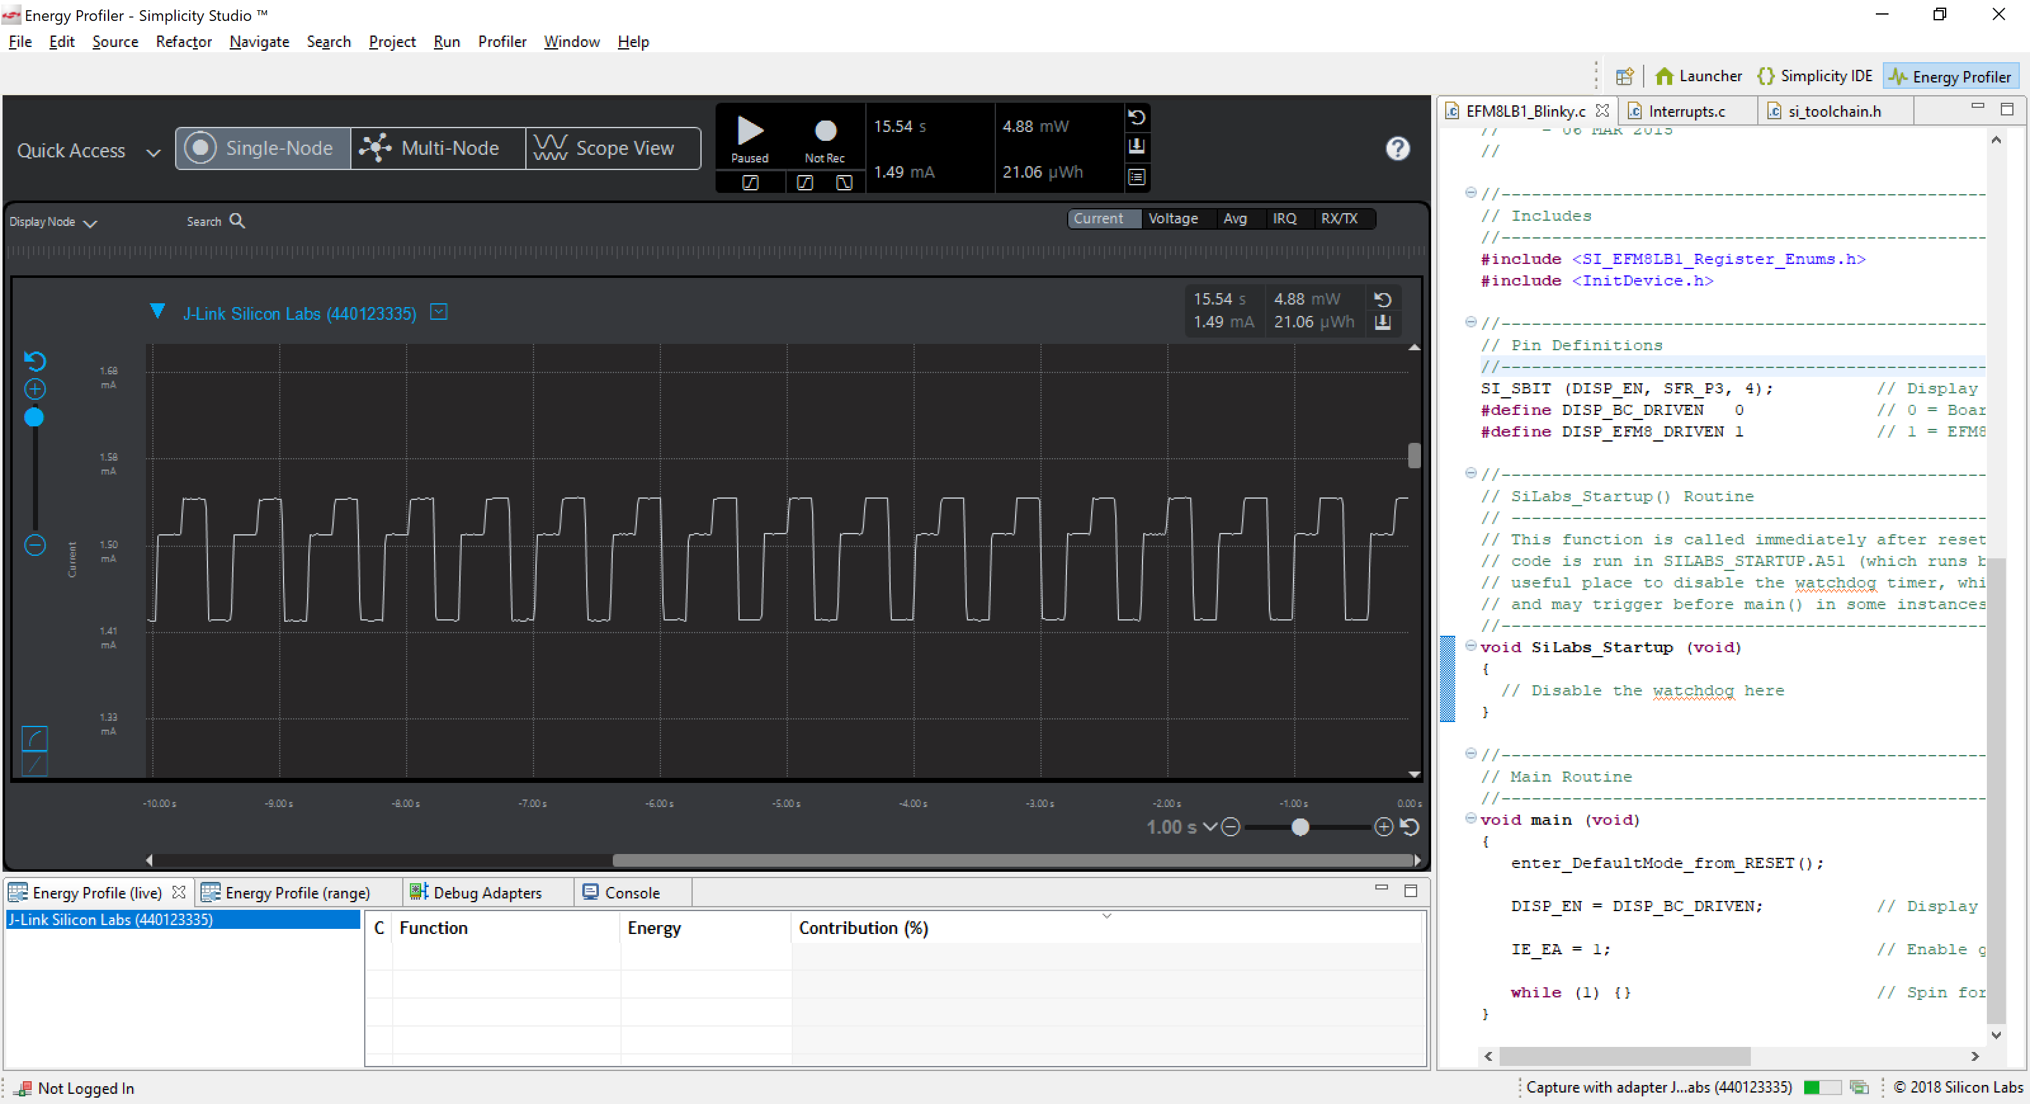This screenshot has height=1104, width=2030.
Task: Switch to the Simplicity IDE perspective
Action: (x=1815, y=76)
